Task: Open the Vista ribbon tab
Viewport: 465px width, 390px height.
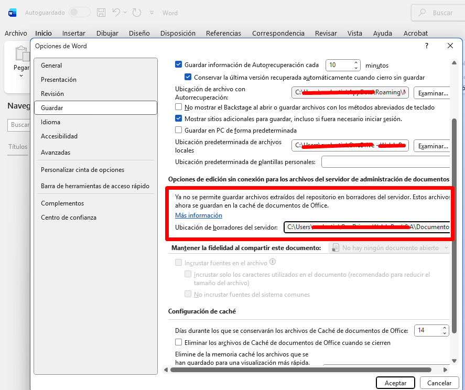Action: click(355, 33)
